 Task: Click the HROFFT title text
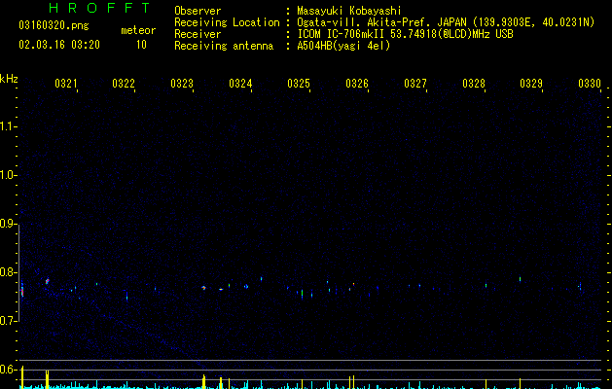tap(100, 8)
